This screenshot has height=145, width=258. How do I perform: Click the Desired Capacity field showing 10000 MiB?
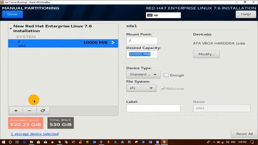click(x=142, y=54)
